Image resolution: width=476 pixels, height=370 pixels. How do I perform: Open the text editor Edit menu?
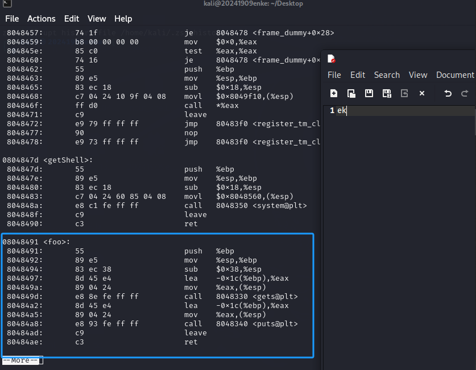358,75
